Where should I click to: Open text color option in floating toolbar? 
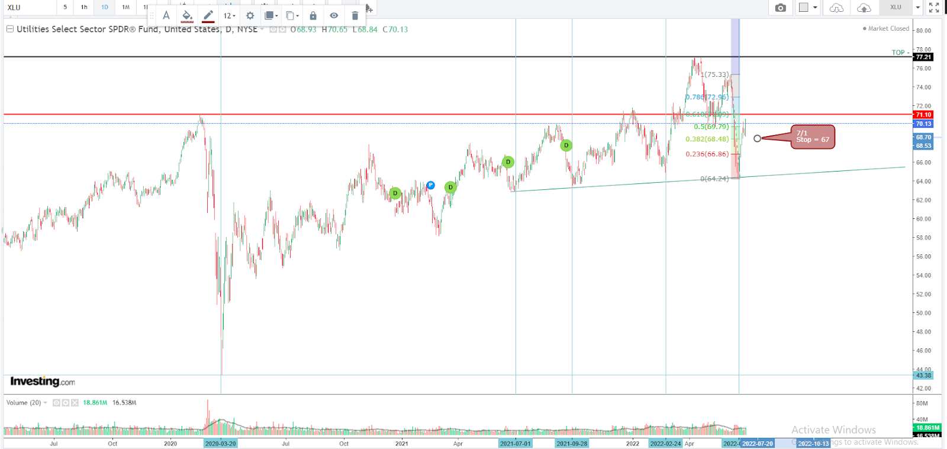tap(166, 16)
